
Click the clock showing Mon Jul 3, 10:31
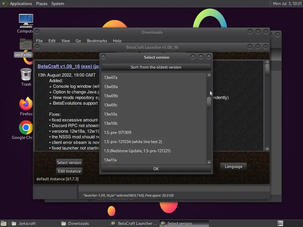tap(287, 4)
